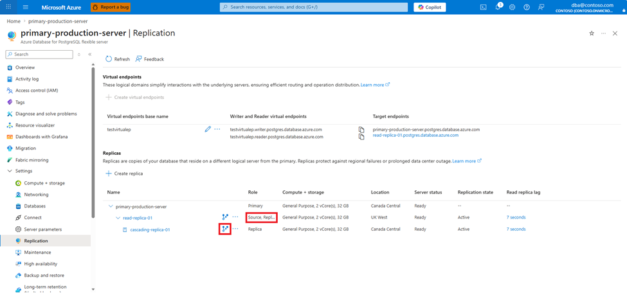Image resolution: width=627 pixels, height=293 pixels.
Task: Click Feedback in the toolbar
Action: coord(150,59)
